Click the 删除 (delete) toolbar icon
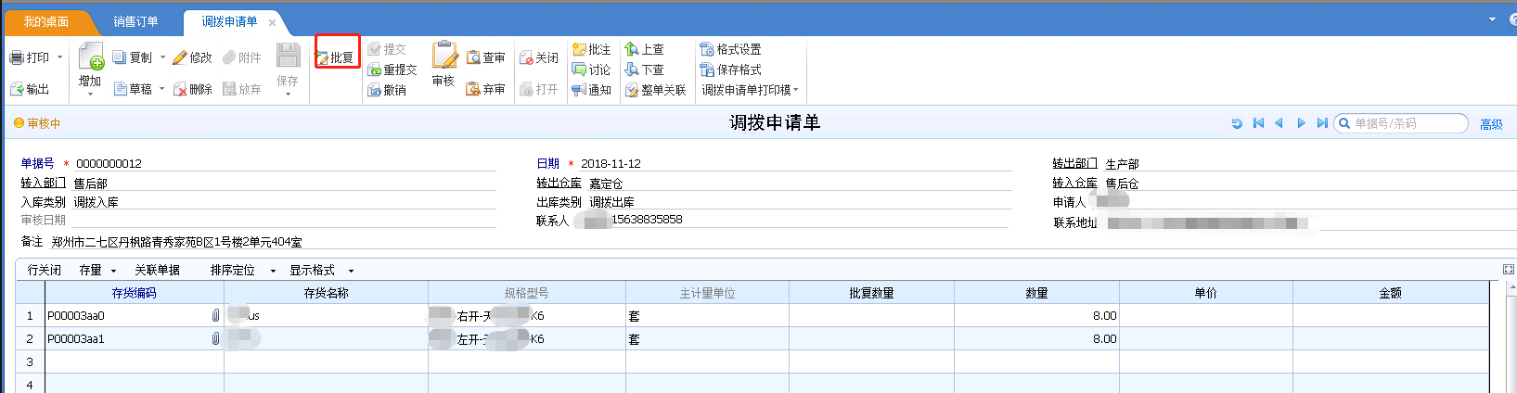This screenshot has height=393, width=1517. pyautogui.click(x=180, y=89)
